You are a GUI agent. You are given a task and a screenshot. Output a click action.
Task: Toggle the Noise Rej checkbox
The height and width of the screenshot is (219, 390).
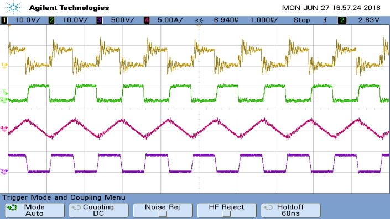pyautogui.click(x=163, y=213)
